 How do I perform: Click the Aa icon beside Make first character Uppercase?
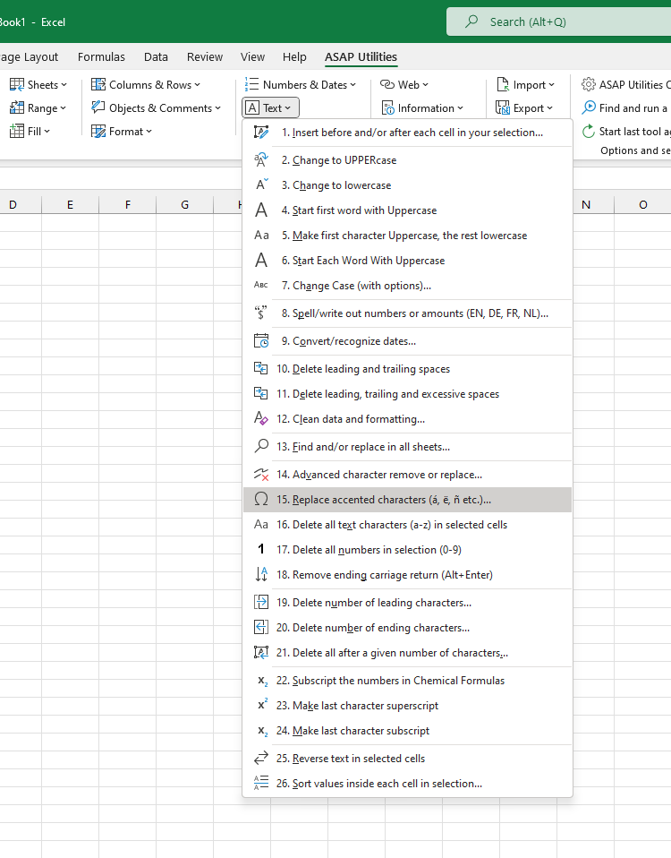pos(261,236)
